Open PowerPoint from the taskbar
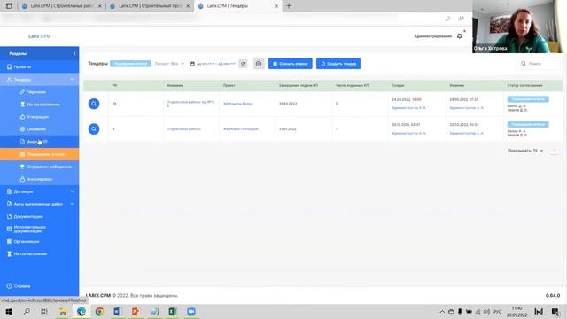 (x=136, y=311)
